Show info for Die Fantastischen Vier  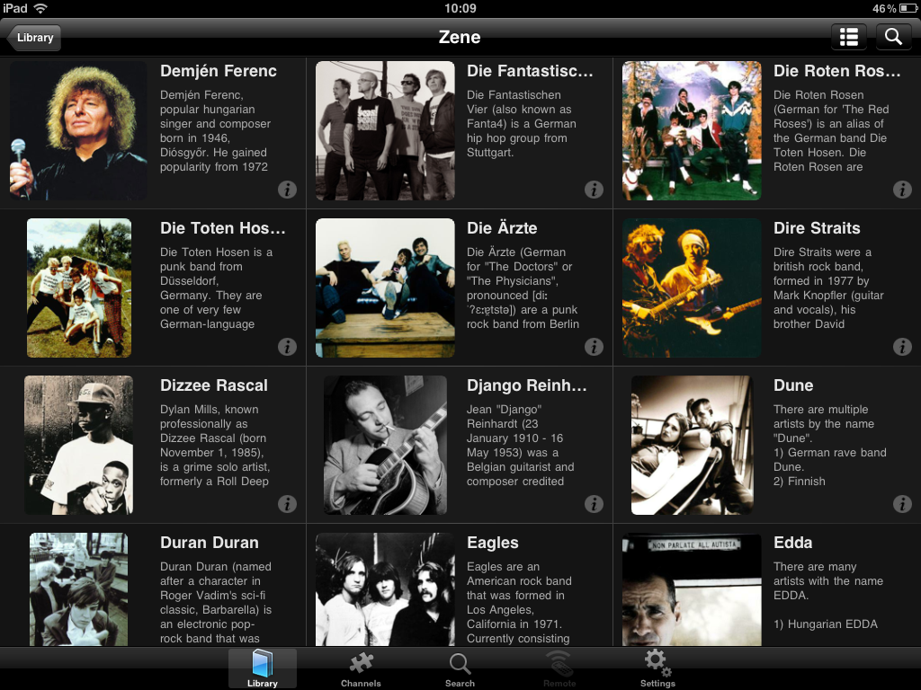coord(594,190)
